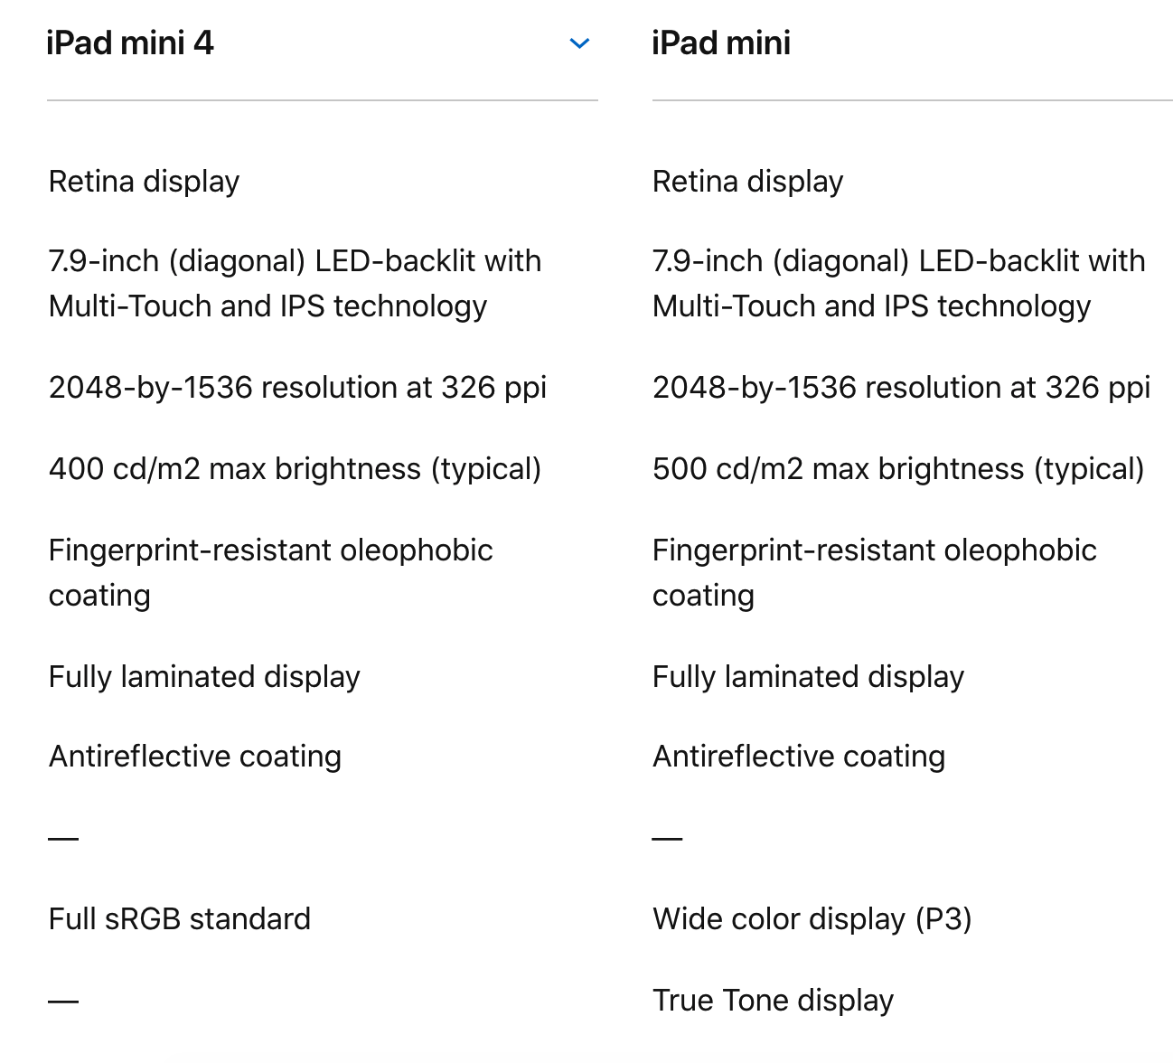The width and height of the screenshot is (1173, 1063).
Task: Click iPad mini's Fingerprint-resistant oleophobic coating text
Action: [875, 573]
